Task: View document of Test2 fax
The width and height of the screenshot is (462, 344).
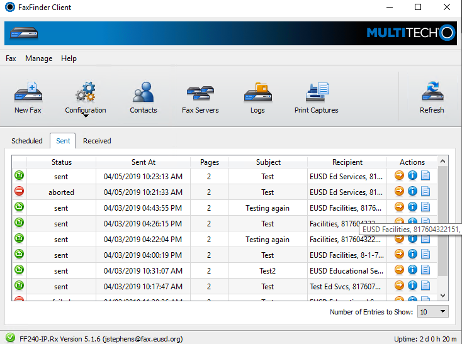Action: pos(425,270)
